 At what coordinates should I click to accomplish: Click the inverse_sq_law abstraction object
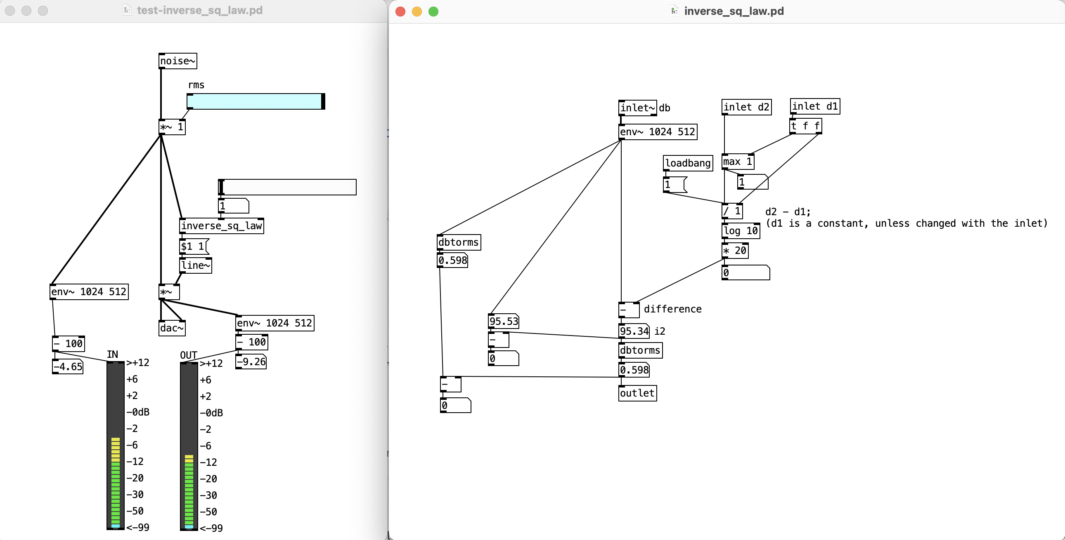(222, 226)
